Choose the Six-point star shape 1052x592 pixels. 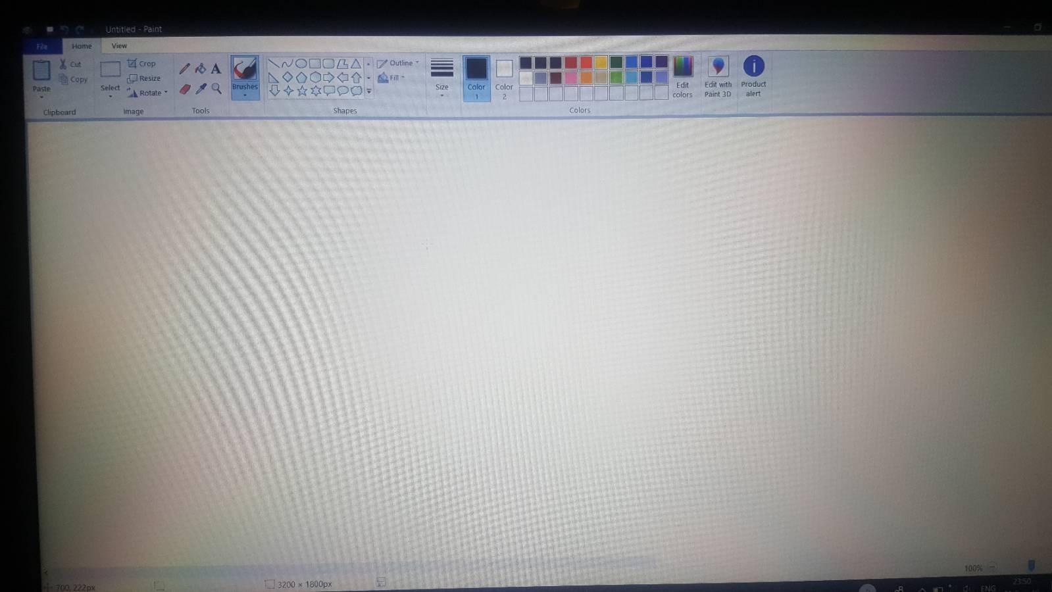[x=316, y=91]
